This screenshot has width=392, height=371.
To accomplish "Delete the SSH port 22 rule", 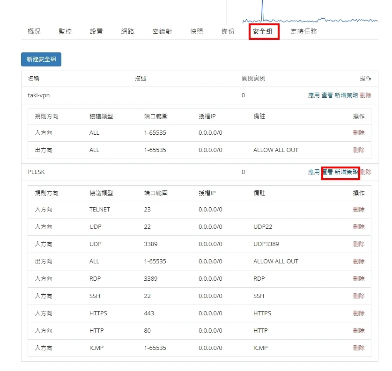I will pyautogui.click(x=359, y=296).
